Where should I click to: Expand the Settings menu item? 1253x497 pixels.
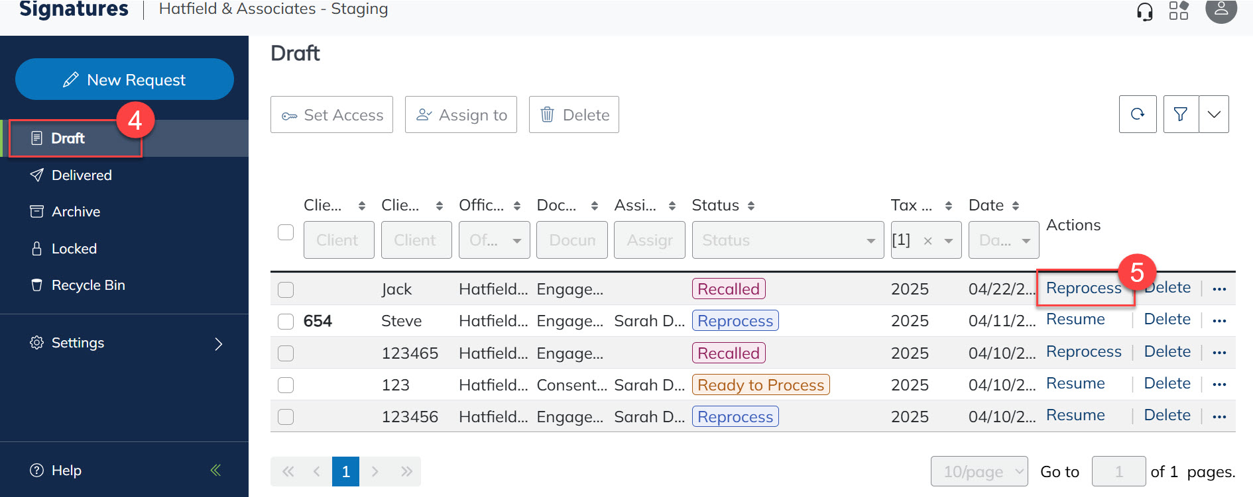[125, 343]
